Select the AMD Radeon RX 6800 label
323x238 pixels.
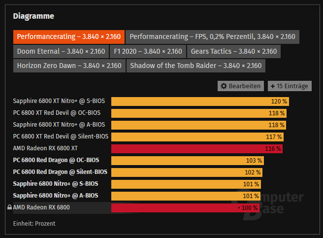pyautogui.click(x=41, y=207)
